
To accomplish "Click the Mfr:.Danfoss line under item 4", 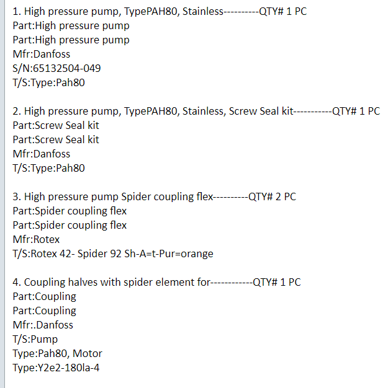I will pos(43,325).
